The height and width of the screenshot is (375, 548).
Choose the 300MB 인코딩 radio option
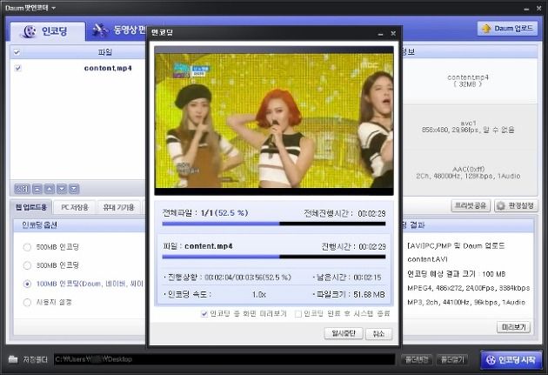[27, 265]
